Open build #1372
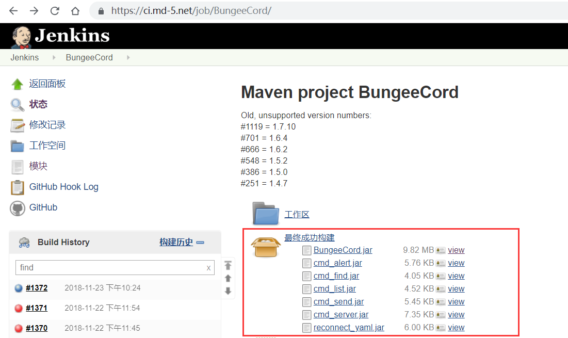 pos(37,288)
